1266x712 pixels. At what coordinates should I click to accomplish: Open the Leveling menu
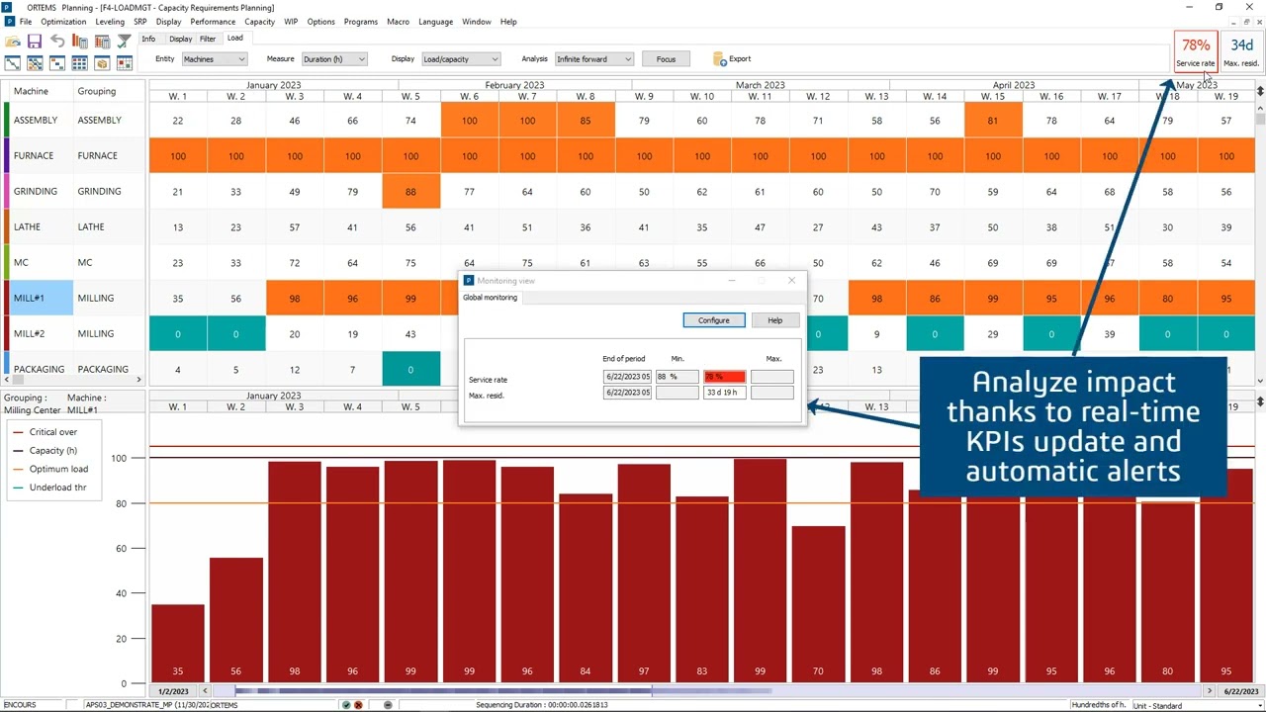[x=110, y=22]
